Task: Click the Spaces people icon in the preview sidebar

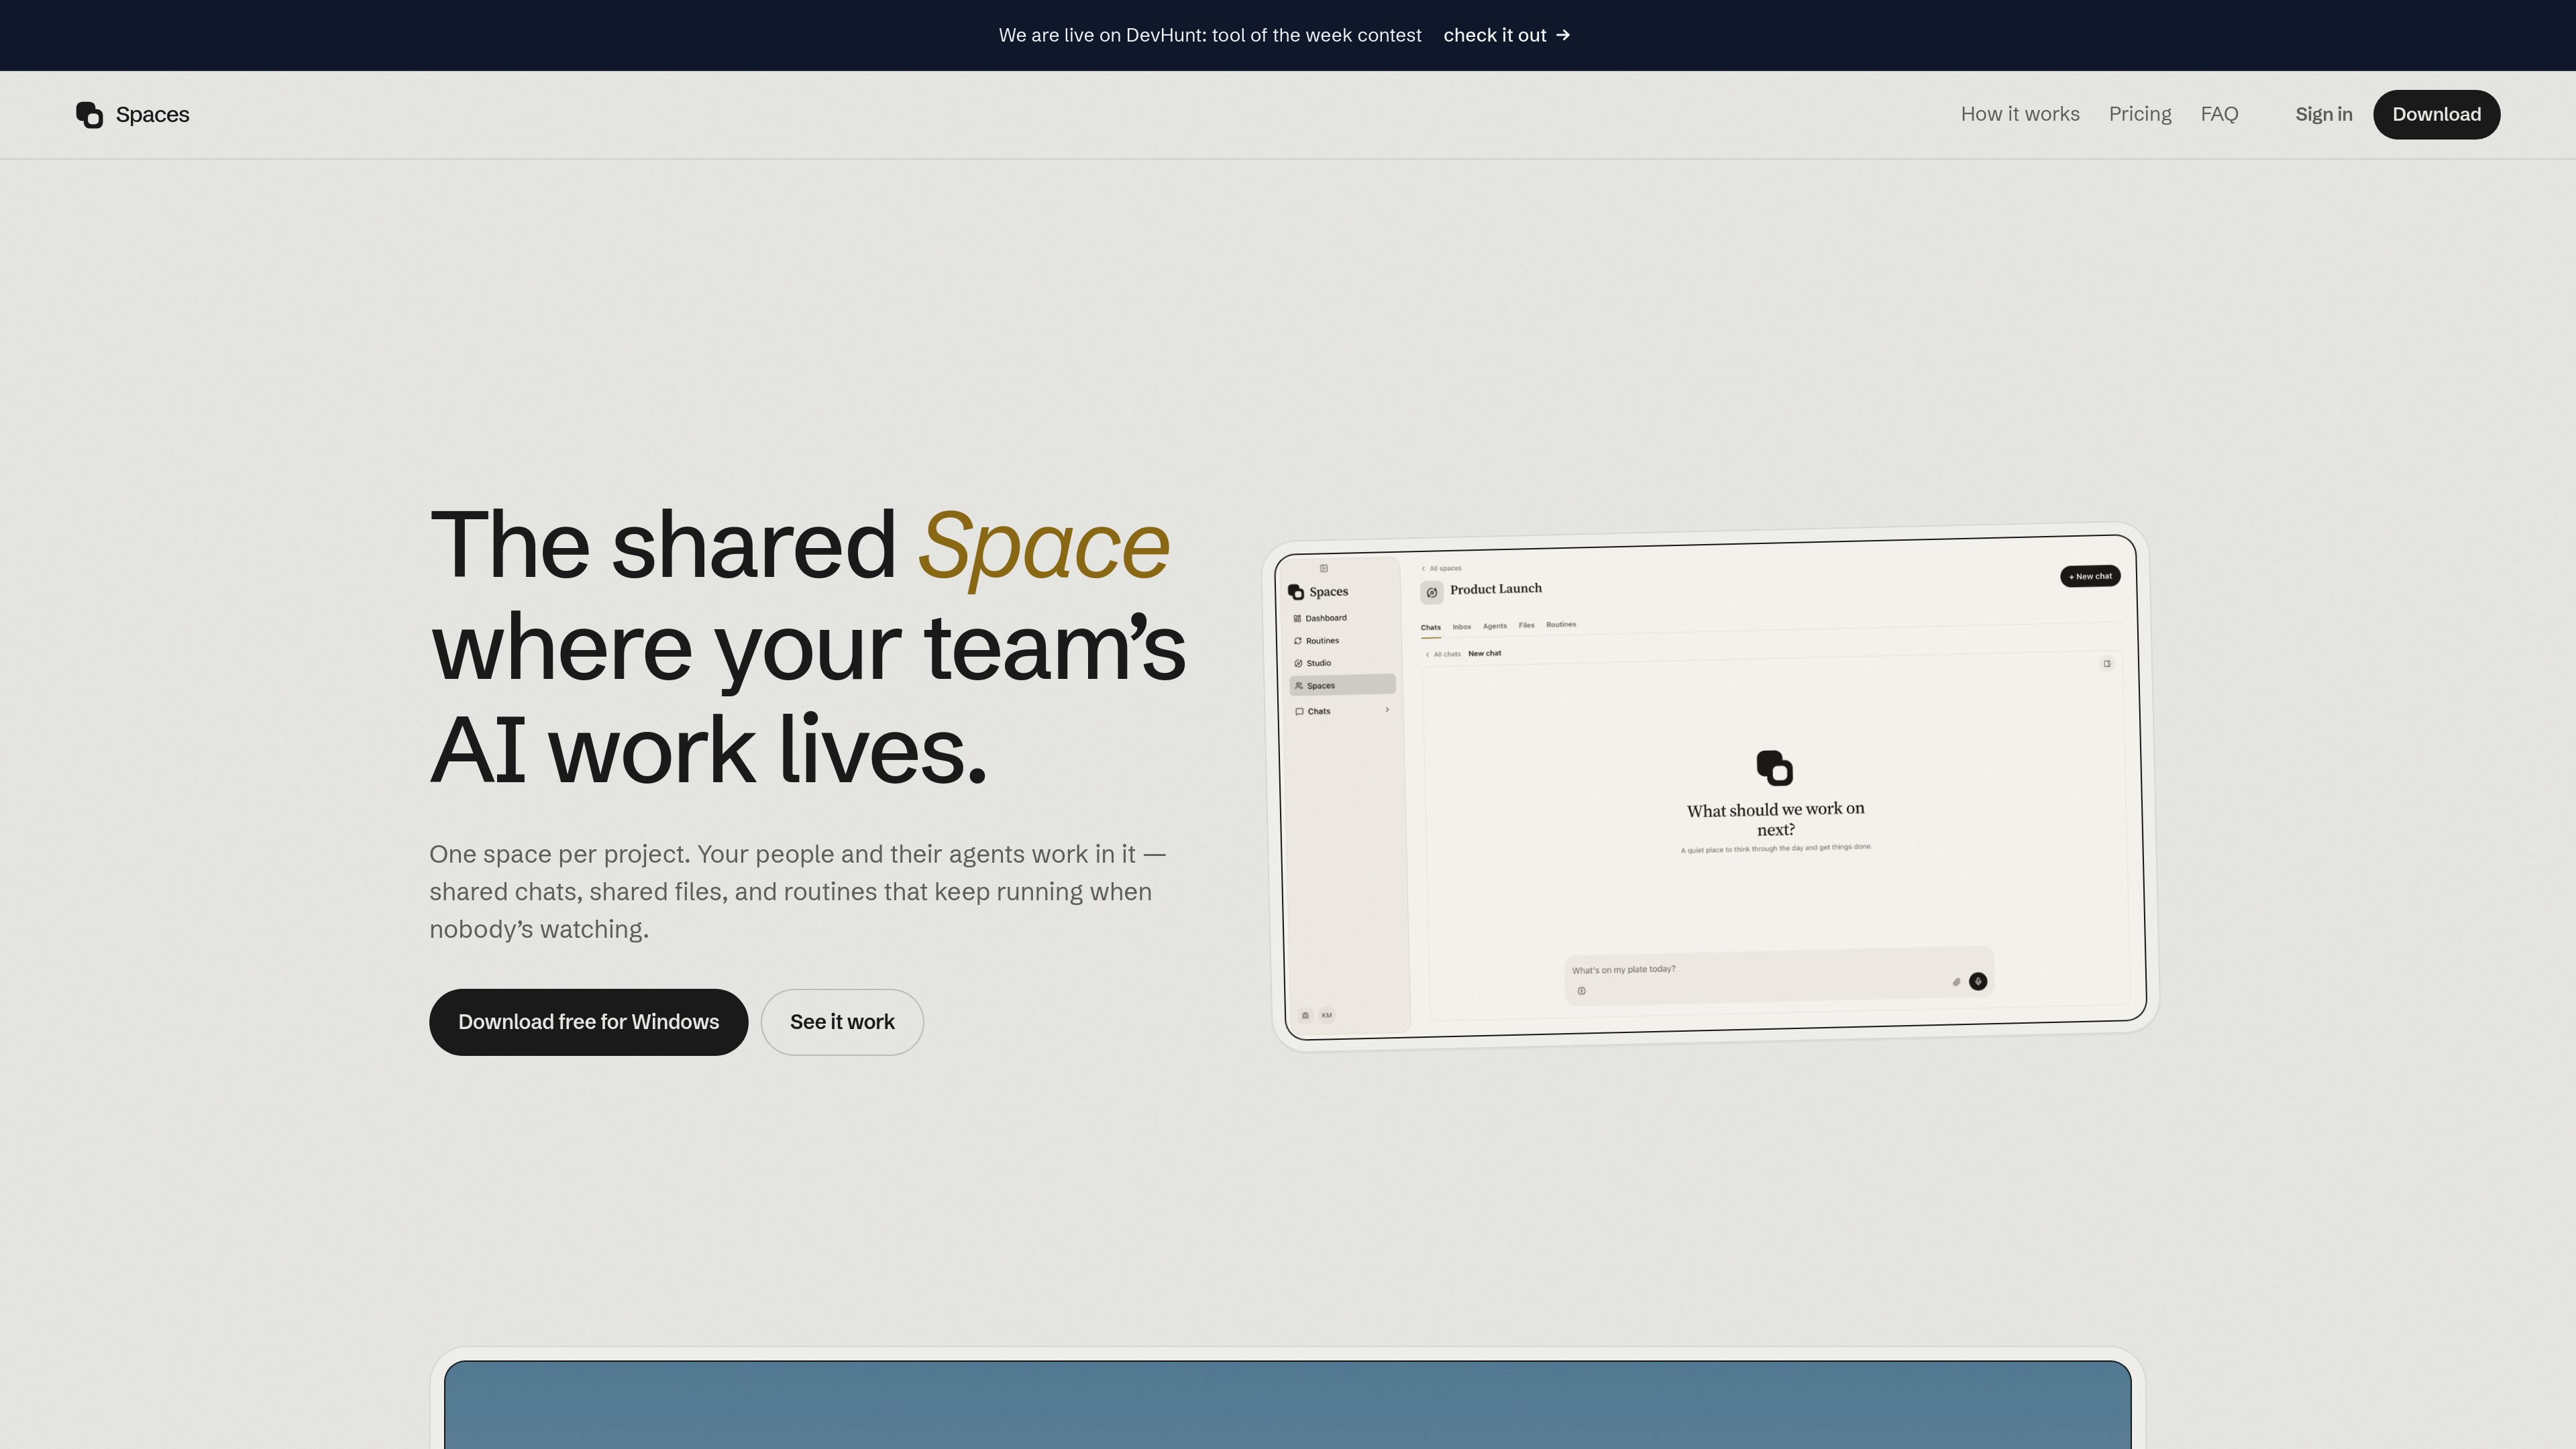Action: [x=1299, y=686]
